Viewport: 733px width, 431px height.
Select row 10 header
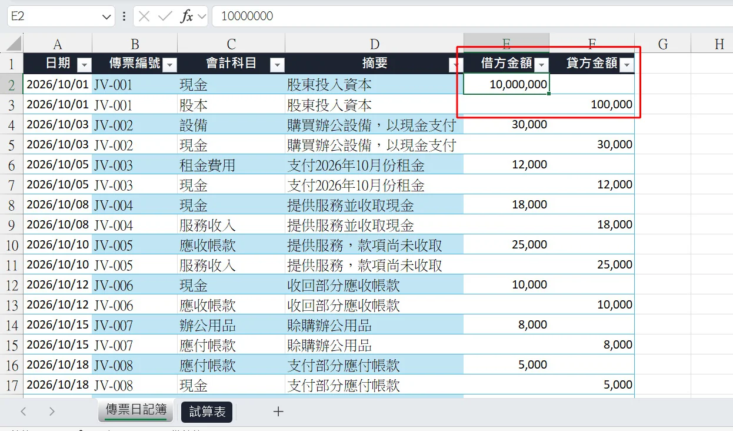12,245
